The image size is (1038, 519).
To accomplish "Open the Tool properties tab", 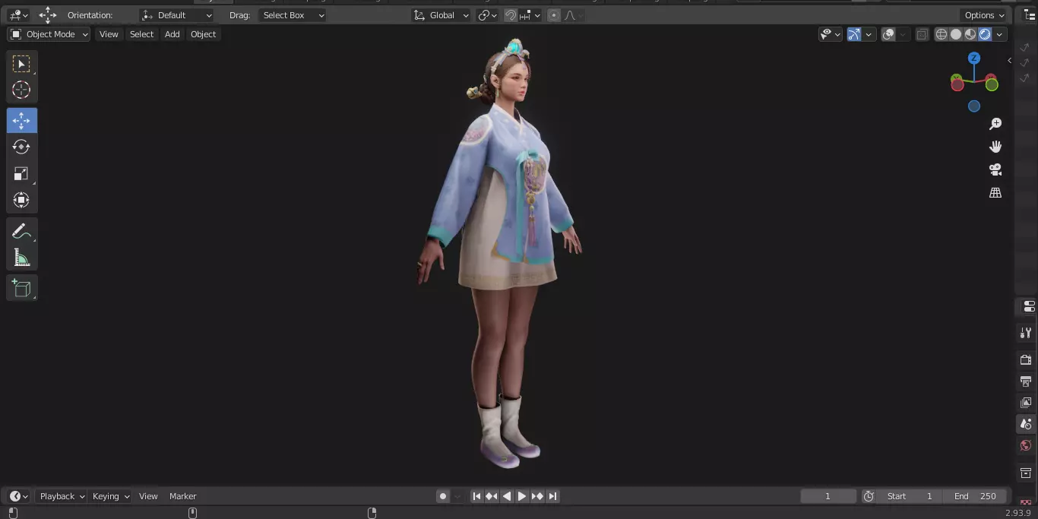I will 1026,333.
